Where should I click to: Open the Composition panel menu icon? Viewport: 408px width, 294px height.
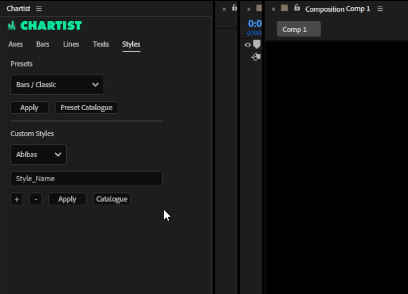point(380,9)
